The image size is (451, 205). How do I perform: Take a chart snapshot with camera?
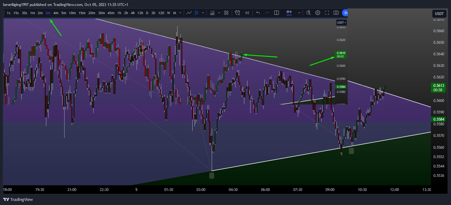click(336, 13)
